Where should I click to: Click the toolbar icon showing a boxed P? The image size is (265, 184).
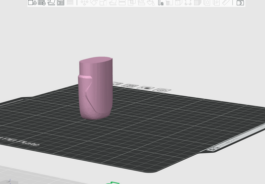point(216,2)
